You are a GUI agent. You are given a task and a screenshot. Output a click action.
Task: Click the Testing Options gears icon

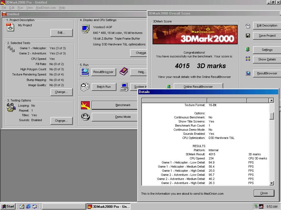[x=11, y=107]
